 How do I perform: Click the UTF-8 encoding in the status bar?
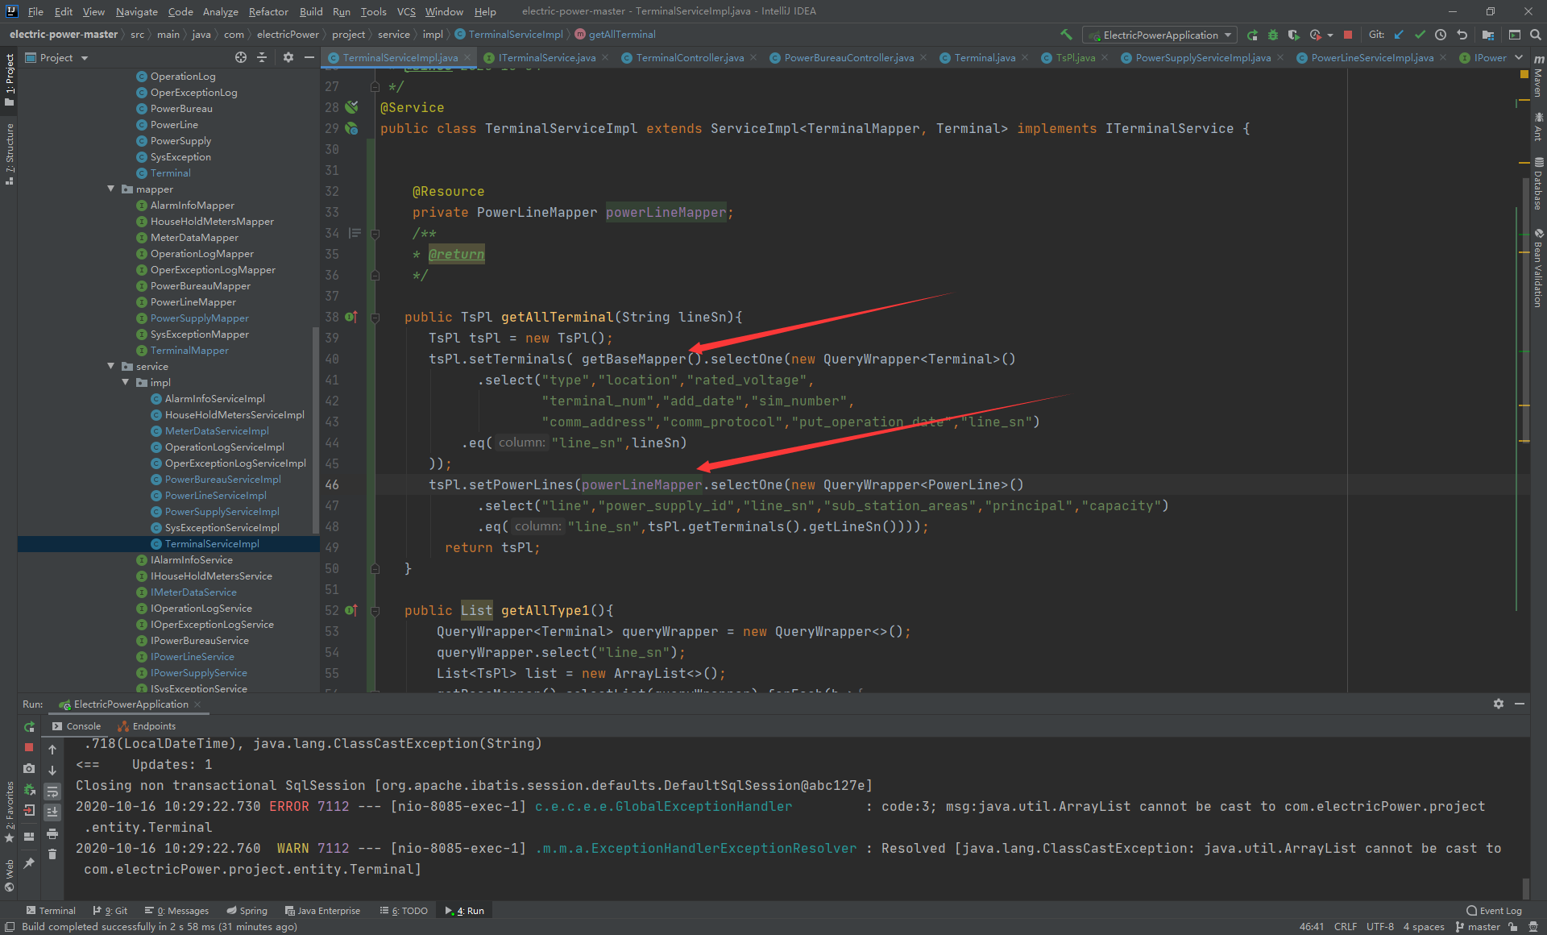(1379, 927)
